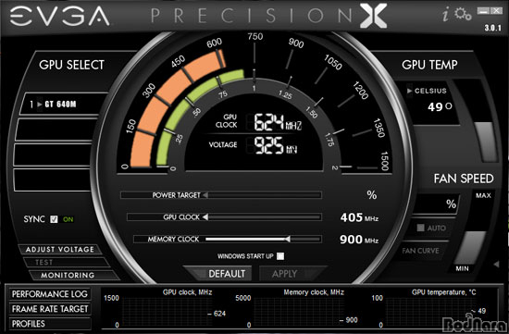Click the Power Target slider arrow handle
509x334 pixels.
click(x=205, y=195)
